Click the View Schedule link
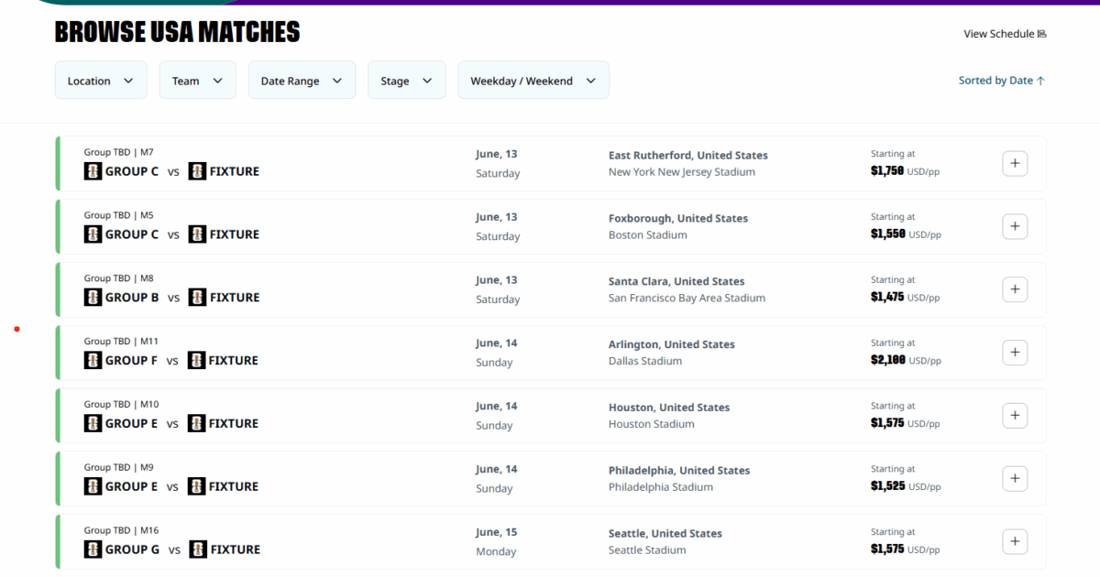 [1005, 34]
